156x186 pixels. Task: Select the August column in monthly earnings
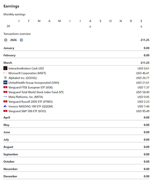point(90,21)
